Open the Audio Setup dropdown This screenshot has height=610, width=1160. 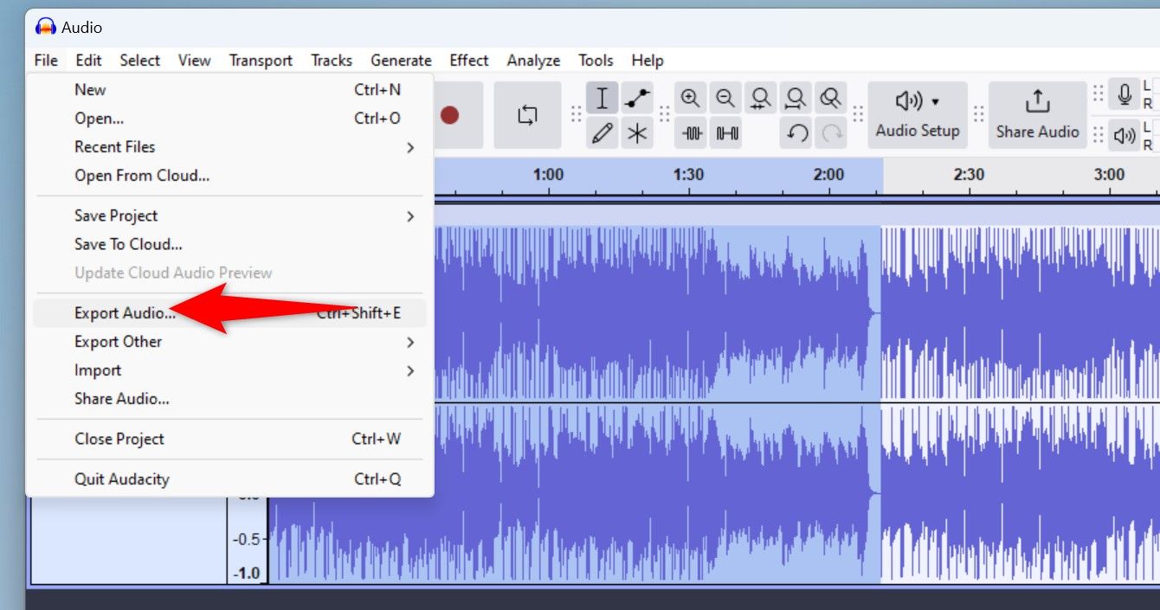[917, 114]
